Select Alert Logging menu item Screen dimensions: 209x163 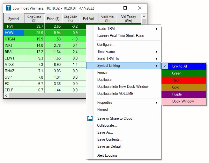tap(107, 155)
